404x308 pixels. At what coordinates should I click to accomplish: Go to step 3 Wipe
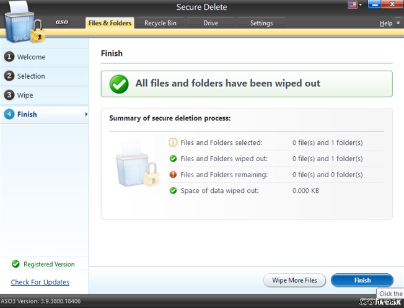[x=45, y=95]
